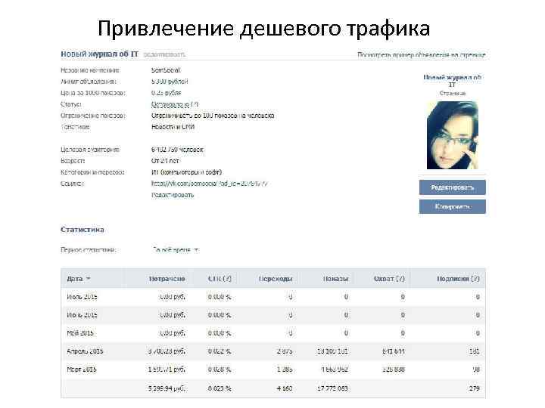The image size is (545, 408).
Task: Click the ad preview title 'Новый журнал об IT'
Action: [x=452, y=81]
